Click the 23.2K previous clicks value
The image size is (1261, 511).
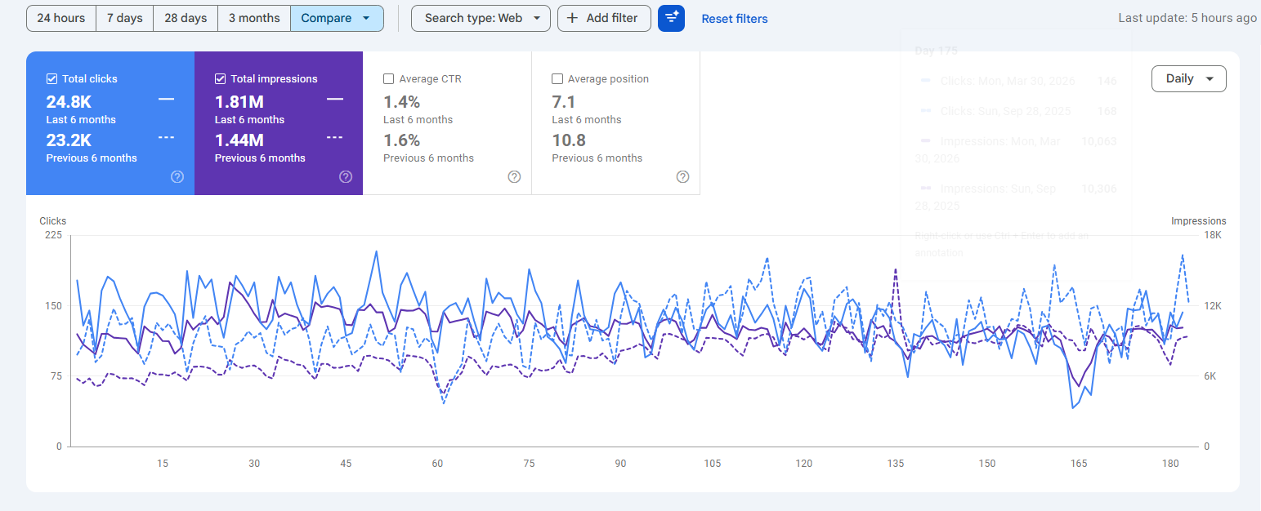[x=69, y=140]
